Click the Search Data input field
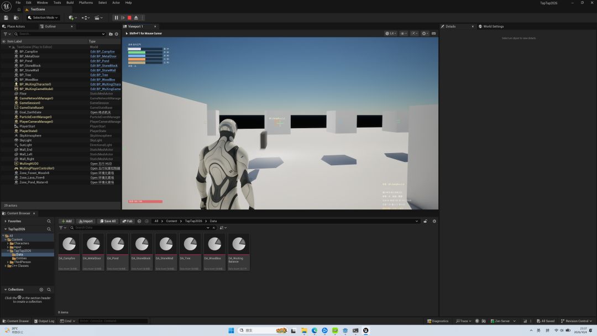Image resolution: width=597 pixels, height=336 pixels. click(x=140, y=228)
